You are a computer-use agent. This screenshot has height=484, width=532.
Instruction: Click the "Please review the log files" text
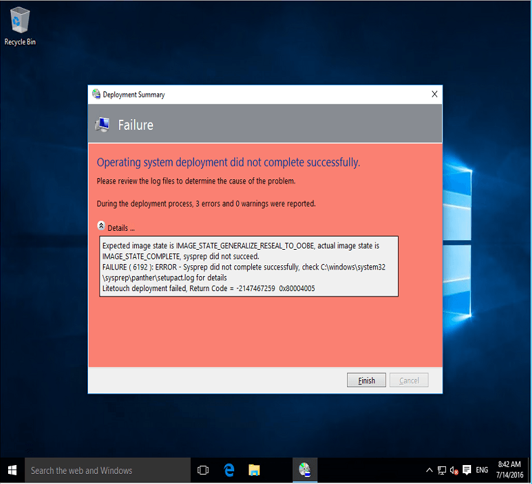tap(196, 181)
